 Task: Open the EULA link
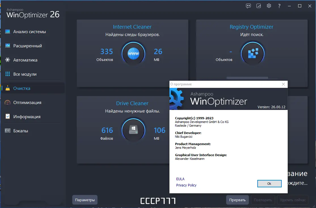point(180,179)
